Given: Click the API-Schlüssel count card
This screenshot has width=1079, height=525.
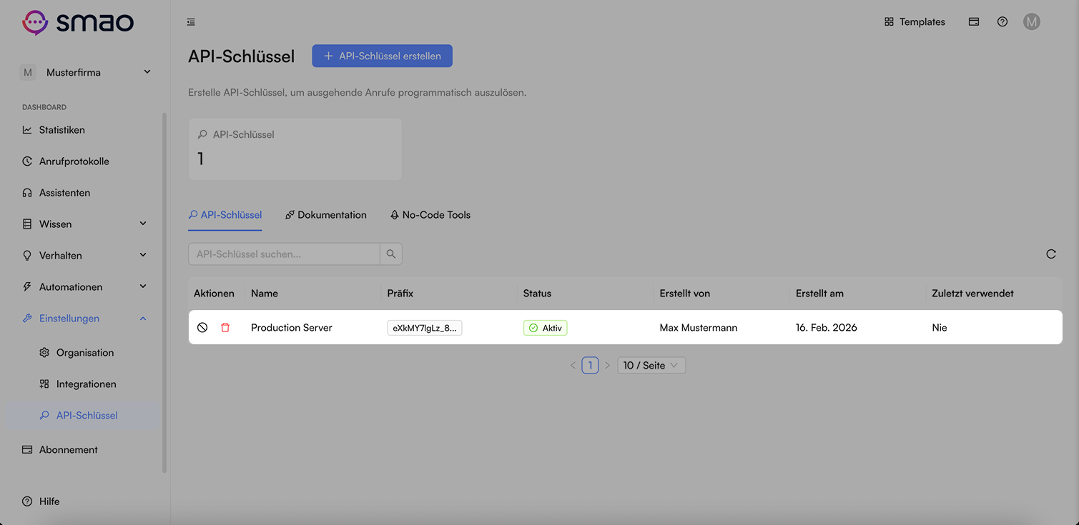Looking at the screenshot, I should (x=295, y=149).
